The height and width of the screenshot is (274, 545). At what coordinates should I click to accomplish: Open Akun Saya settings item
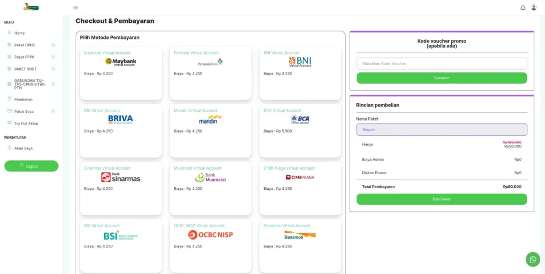pyautogui.click(x=23, y=148)
